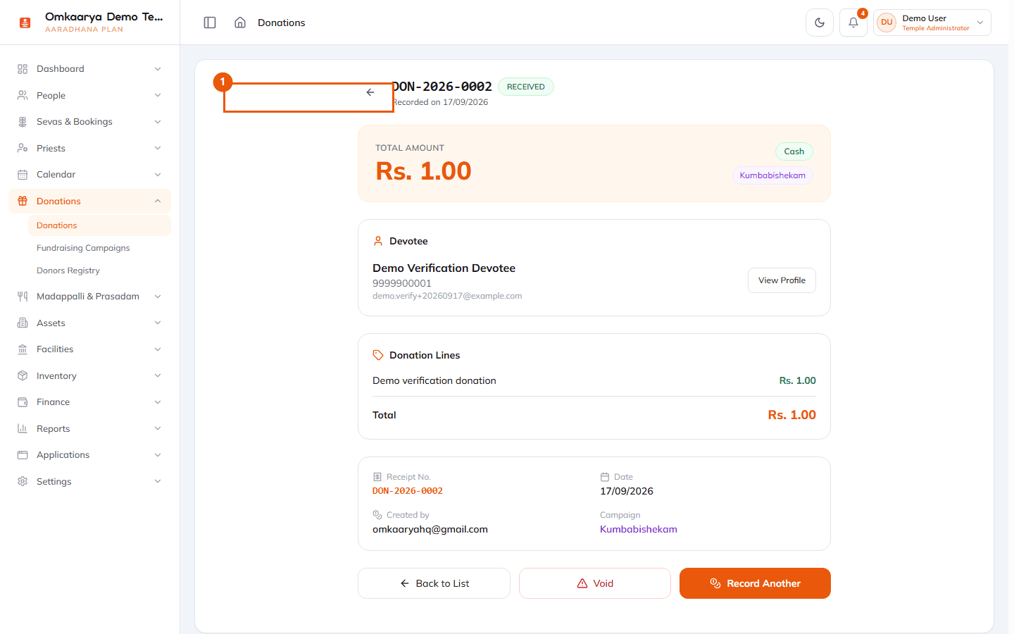Expand the Facilities menu chevron
The height and width of the screenshot is (634, 1014).
pyautogui.click(x=158, y=349)
